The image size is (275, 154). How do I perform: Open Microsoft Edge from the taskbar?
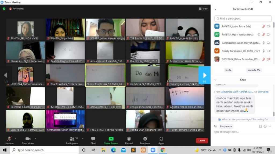[113, 150]
